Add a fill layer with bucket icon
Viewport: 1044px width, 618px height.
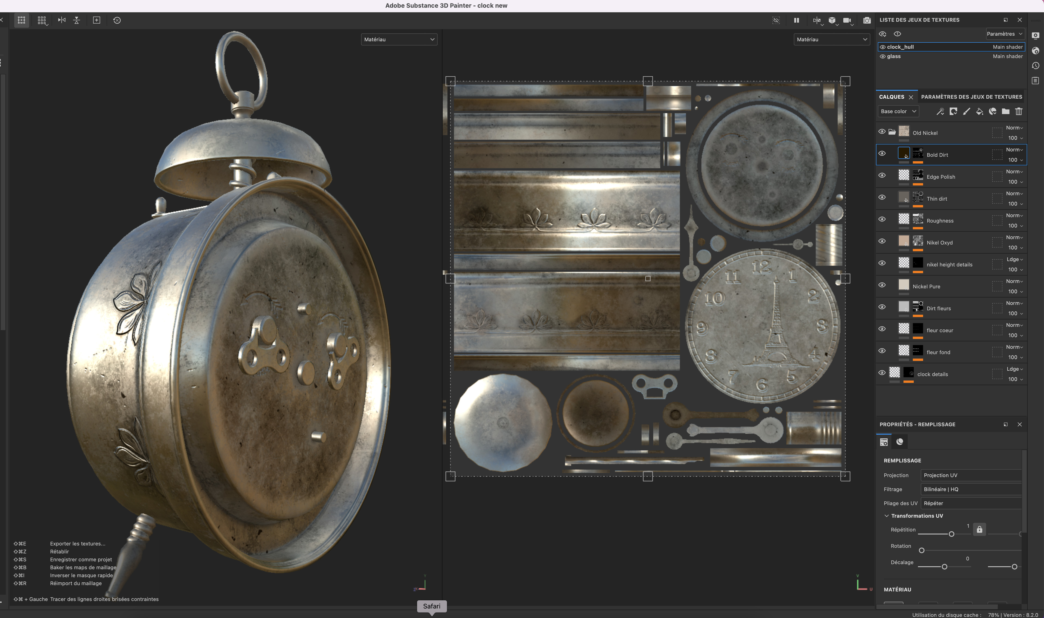click(x=979, y=111)
